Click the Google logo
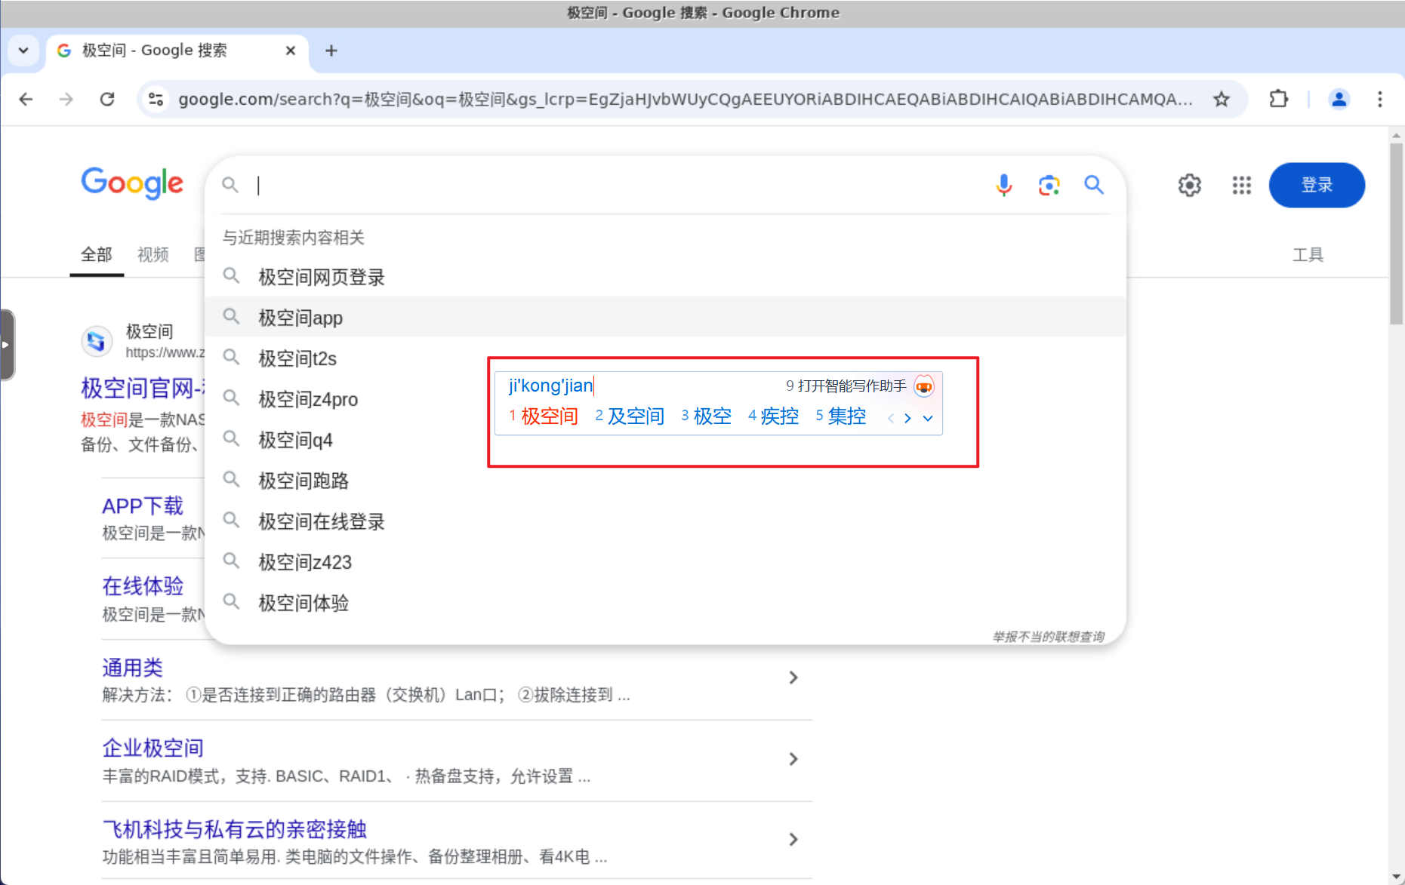This screenshot has width=1405, height=885. coord(132,183)
